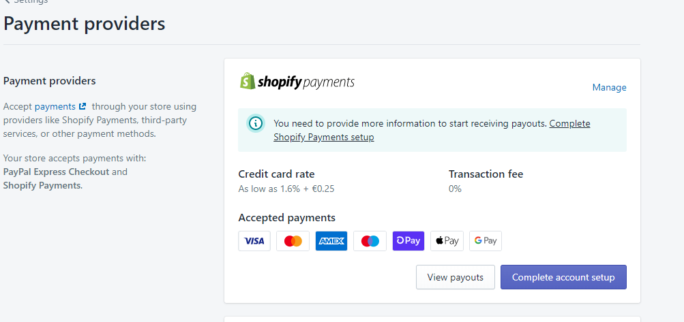Viewport: 684px width, 322px height.
Task: Click the Credit card rate label
Action: tap(276, 174)
